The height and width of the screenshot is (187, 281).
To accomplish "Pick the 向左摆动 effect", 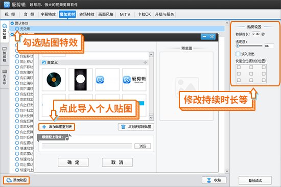I will tap(17, 143).
